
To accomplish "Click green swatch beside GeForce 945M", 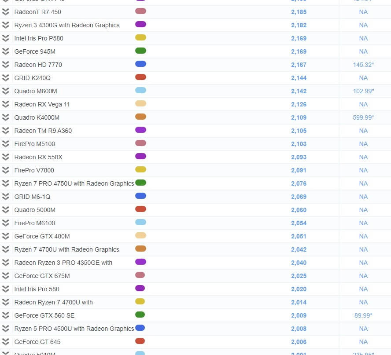I will click(140, 51).
